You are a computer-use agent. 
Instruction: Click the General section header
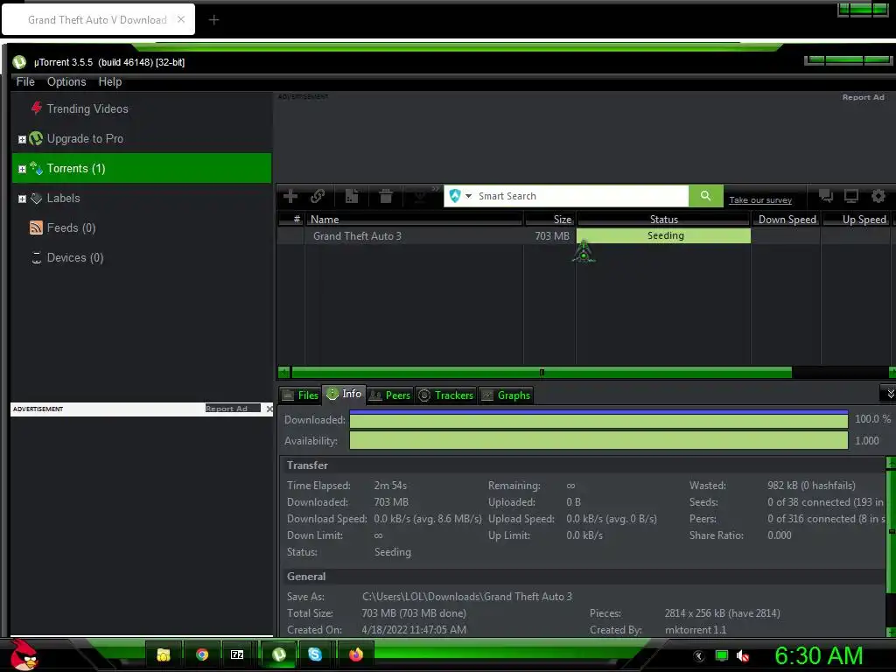(306, 577)
